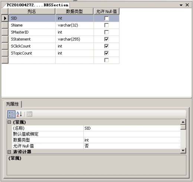This screenshot has width=193, height=182.
Task: Sort column properties alphabetically
Action: [x=19, y=114]
